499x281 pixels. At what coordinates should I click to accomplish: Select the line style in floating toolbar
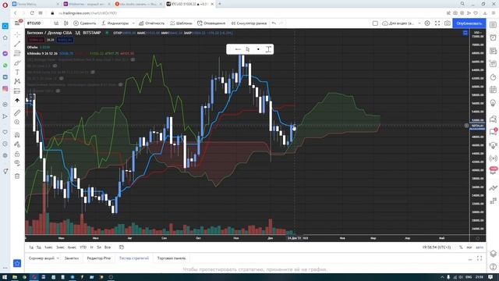[237, 49]
